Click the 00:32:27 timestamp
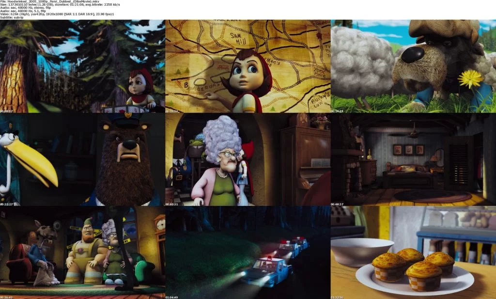The height and width of the screenshot is (299, 496). coord(6,205)
